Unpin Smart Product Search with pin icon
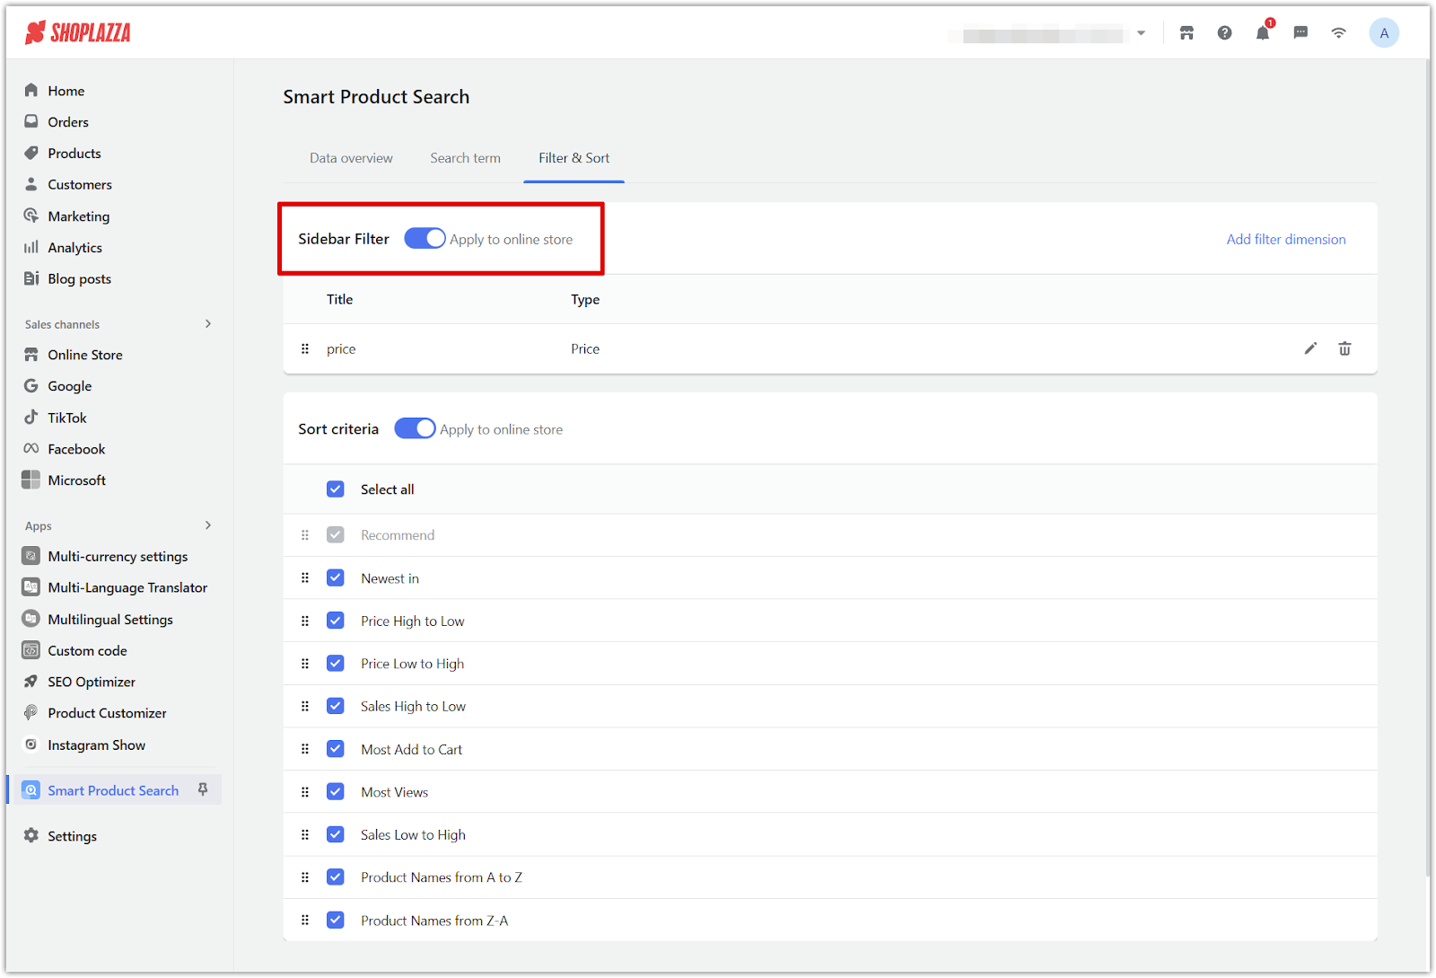1436x978 pixels. point(203,789)
